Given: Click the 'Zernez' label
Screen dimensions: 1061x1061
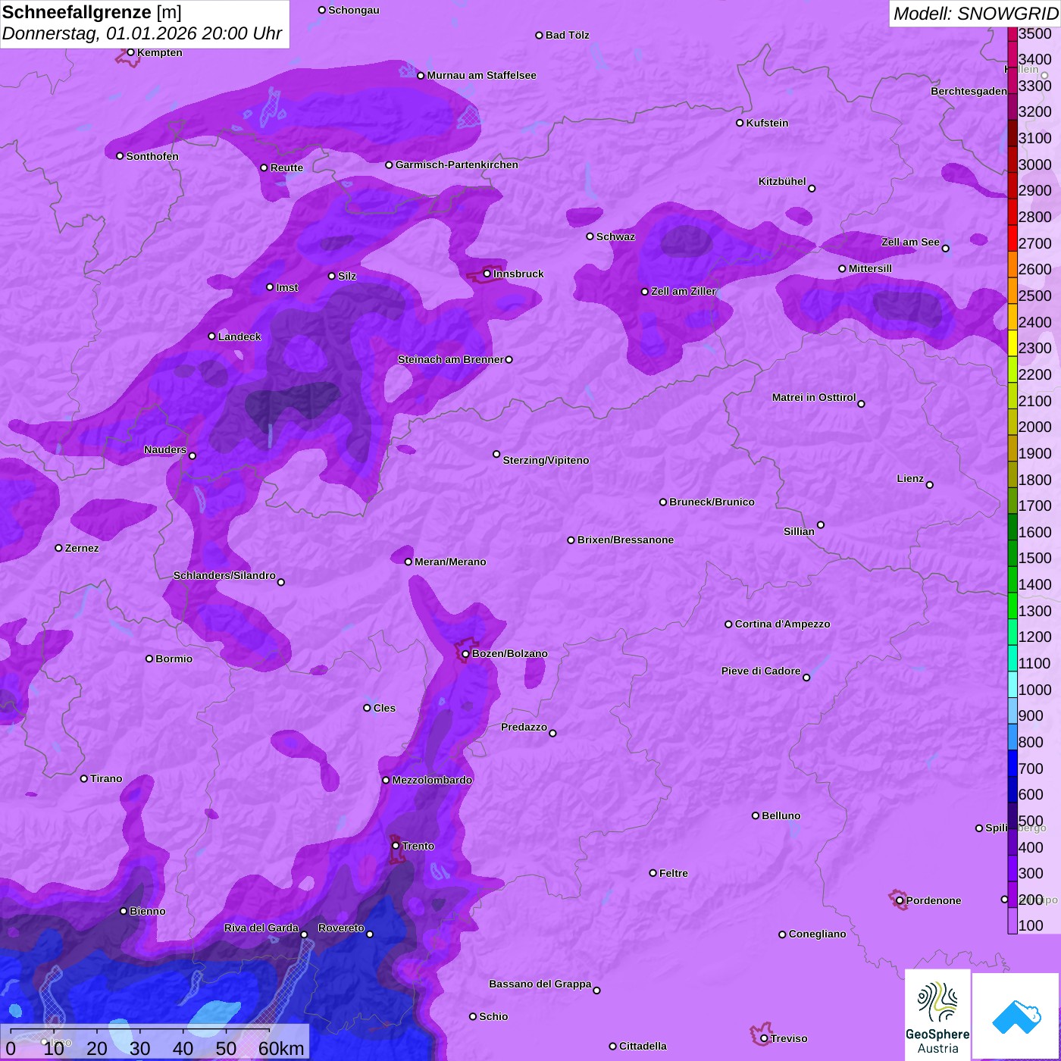Looking at the screenshot, I should pyautogui.click(x=82, y=548).
